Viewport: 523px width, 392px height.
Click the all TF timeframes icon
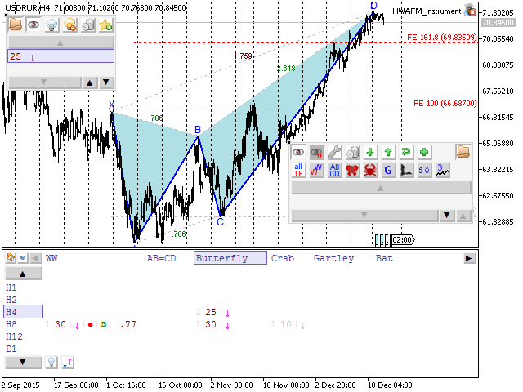pos(298,170)
